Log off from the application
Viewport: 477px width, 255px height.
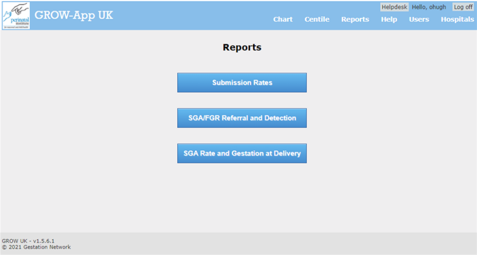coord(463,7)
